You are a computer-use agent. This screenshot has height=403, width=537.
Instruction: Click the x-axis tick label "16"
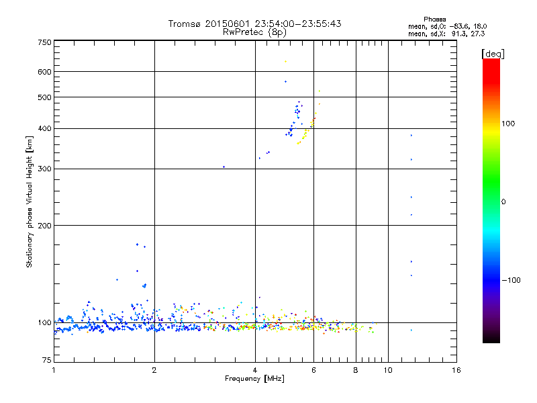(x=455, y=371)
